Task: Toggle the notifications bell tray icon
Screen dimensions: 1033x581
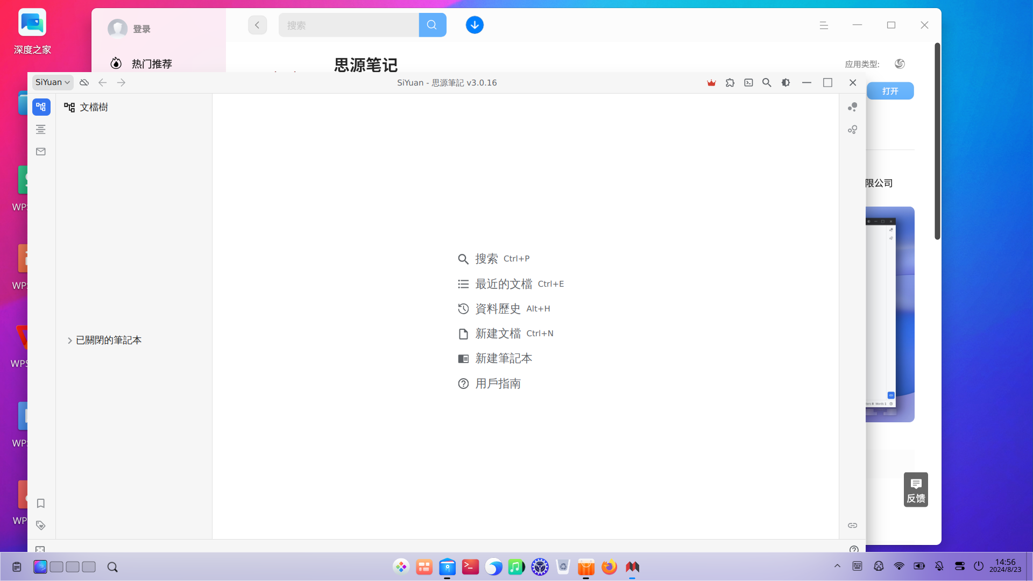Action: coord(939,566)
